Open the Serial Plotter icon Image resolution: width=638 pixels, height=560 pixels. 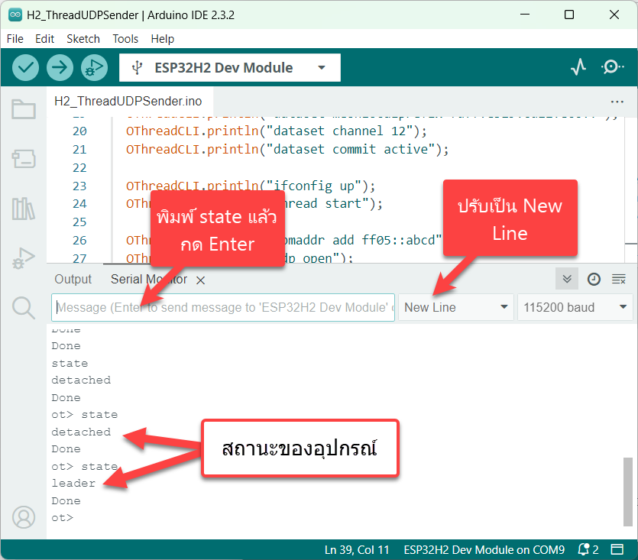coord(578,67)
